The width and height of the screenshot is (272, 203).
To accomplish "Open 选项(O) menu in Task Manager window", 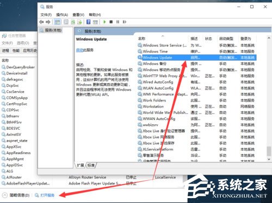I will coord(23,43).
